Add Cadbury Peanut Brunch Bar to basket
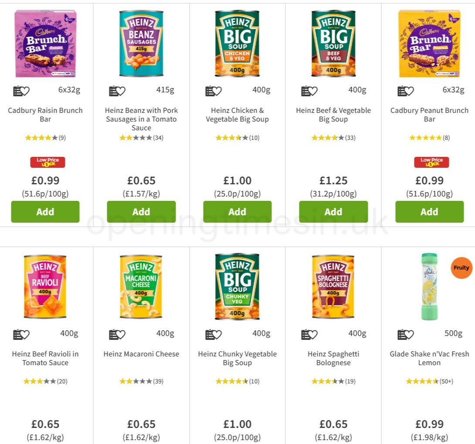Screen dimensions: 475x444 coord(430,212)
